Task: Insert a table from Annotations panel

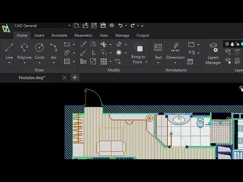Action: coord(190,61)
